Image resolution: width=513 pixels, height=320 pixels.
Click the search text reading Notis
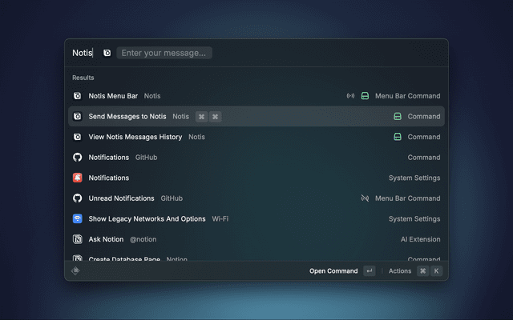coord(82,53)
